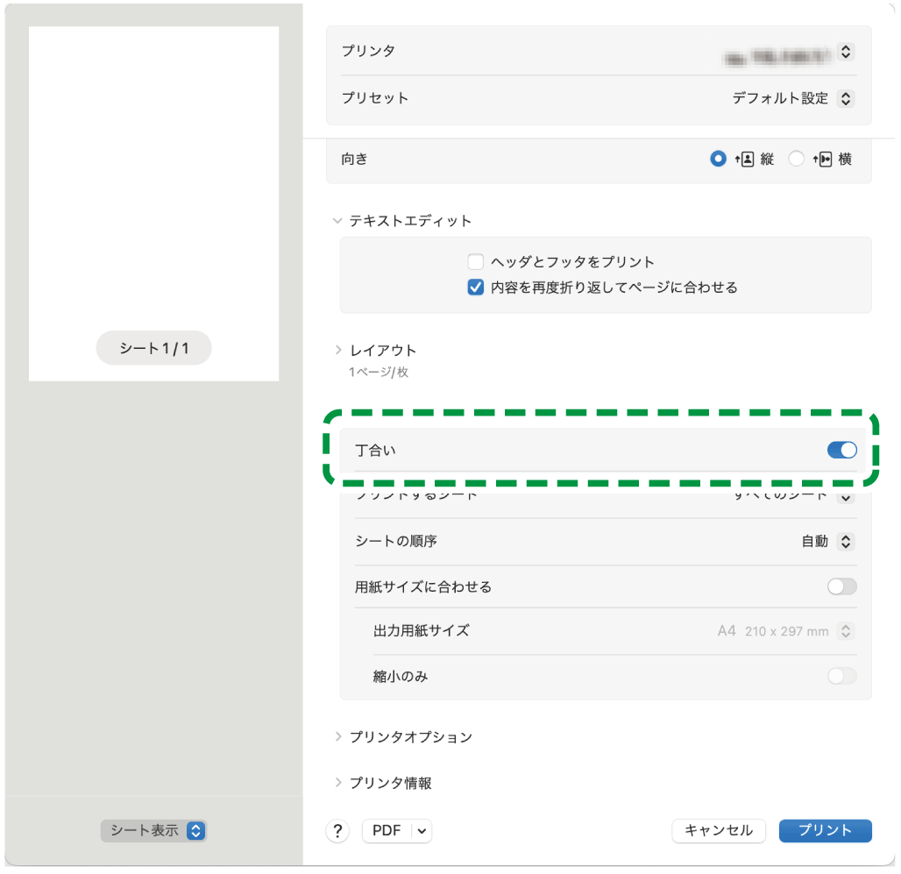Click the stepper arrows beside 自動
This screenshot has width=901, height=874.
point(845,541)
